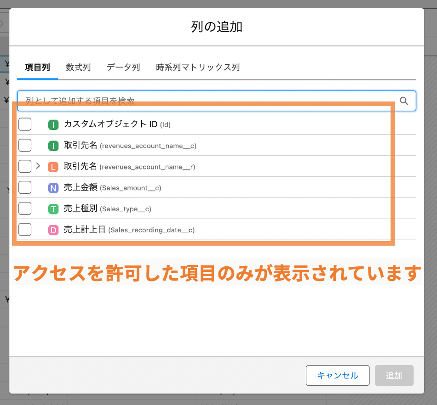
Task: Expand the 取引先名 revenues_account_name__r lookup chevron
Action: point(38,166)
